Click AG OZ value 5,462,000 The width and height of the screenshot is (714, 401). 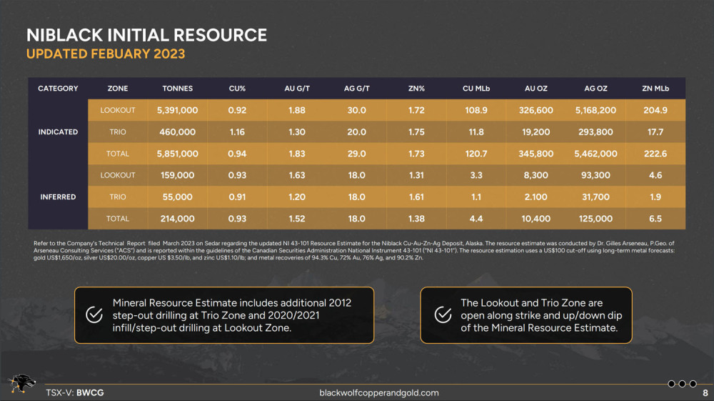pyautogui.click(x=595, y=154)
